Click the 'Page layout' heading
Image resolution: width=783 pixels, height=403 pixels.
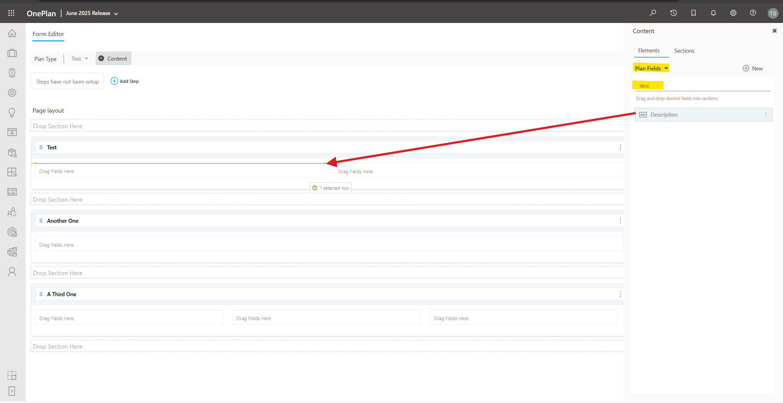(48, 110)
